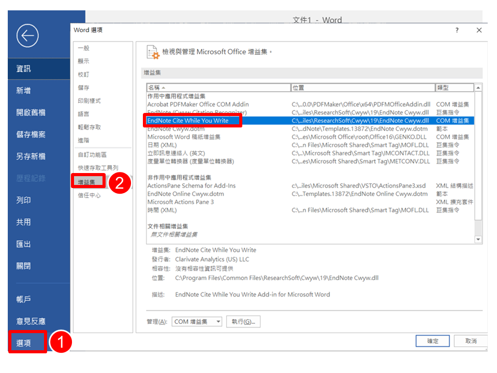Select ActionsPane Schema for Add-Ins row
This screenshot has width=497, height=373.
310,185
